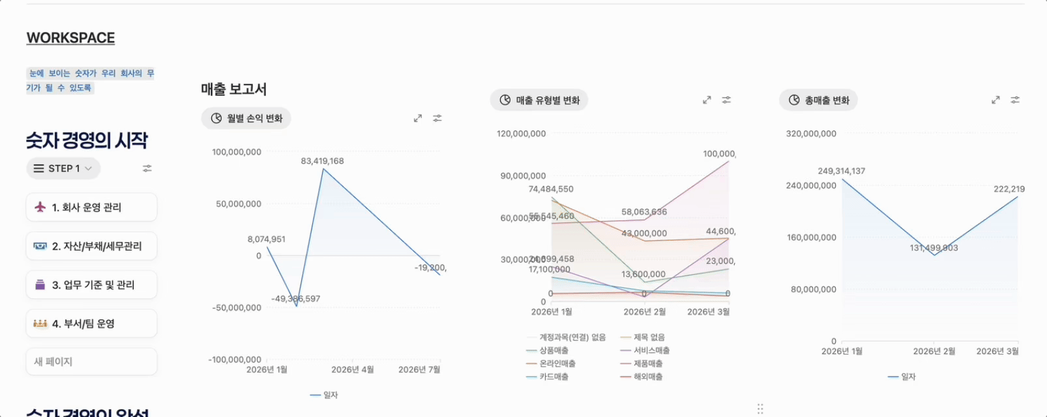1047x417 pixels.
Task: Toggle the 온라인매출 legend series
Action: (x=551, y=364)
